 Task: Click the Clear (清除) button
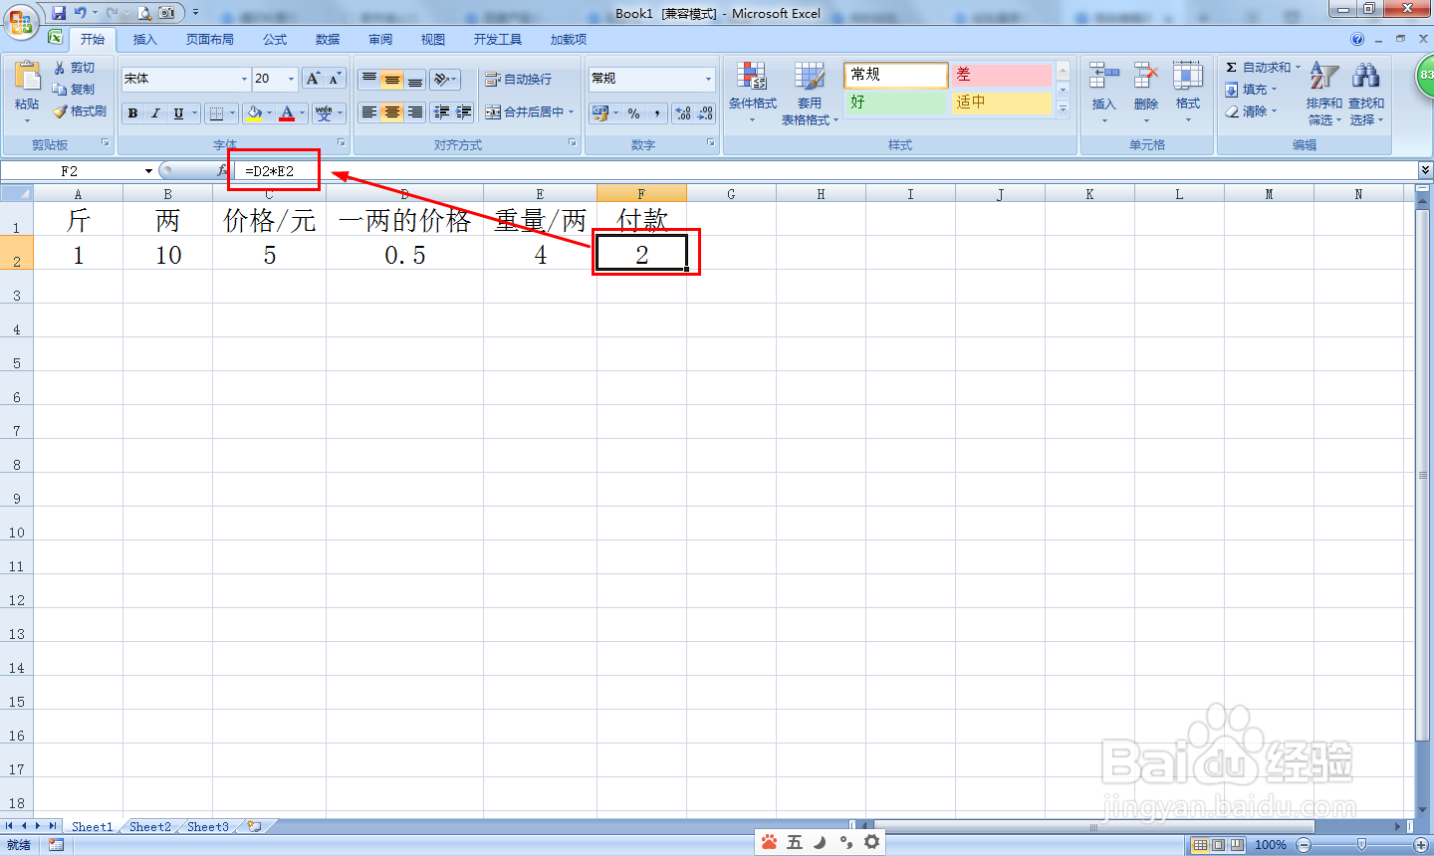1250,111
